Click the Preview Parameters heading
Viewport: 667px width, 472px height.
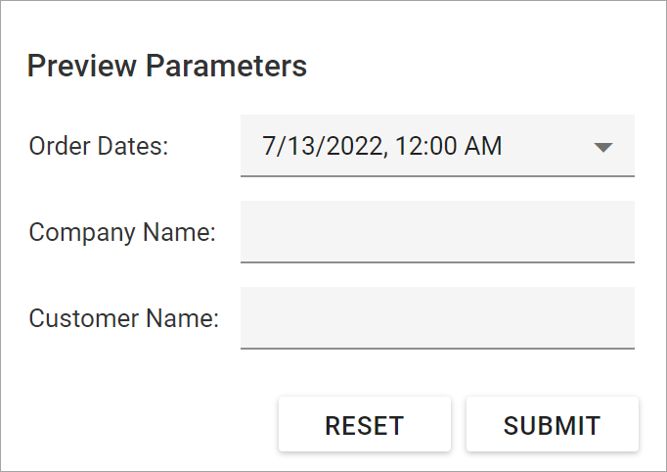pos(167,67)
